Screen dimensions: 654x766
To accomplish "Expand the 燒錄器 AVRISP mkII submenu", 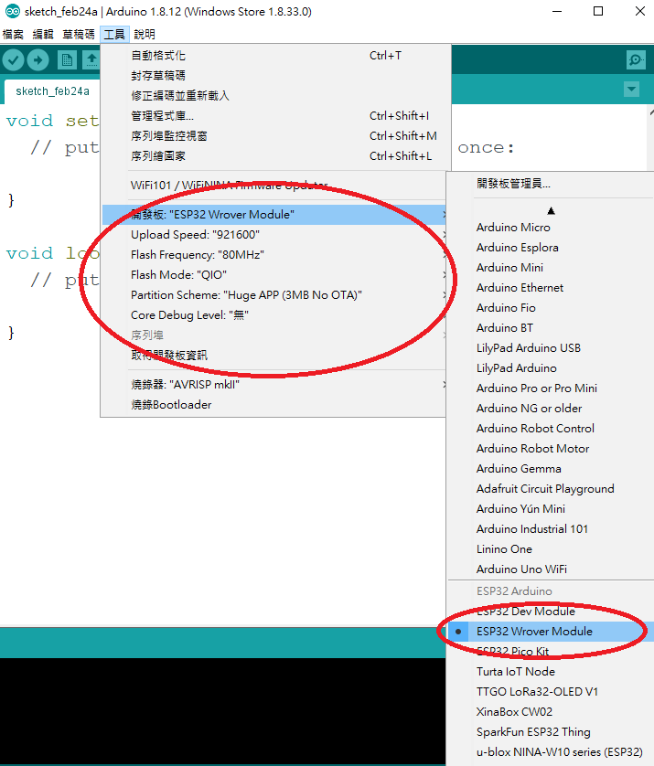I will (273, 385).
